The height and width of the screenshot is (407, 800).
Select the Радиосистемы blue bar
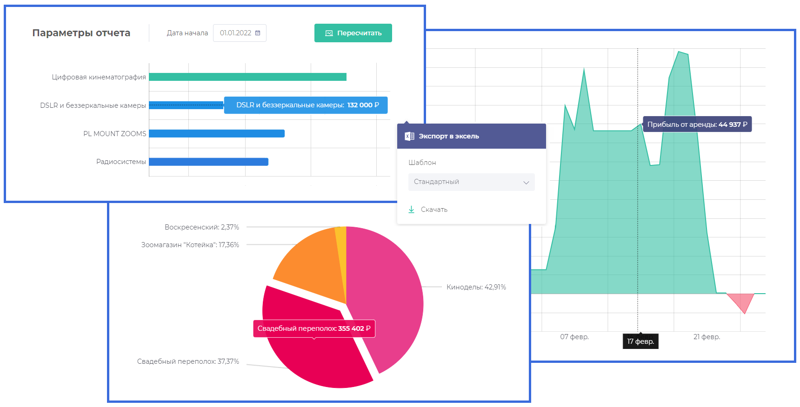[x=208, y=162]
